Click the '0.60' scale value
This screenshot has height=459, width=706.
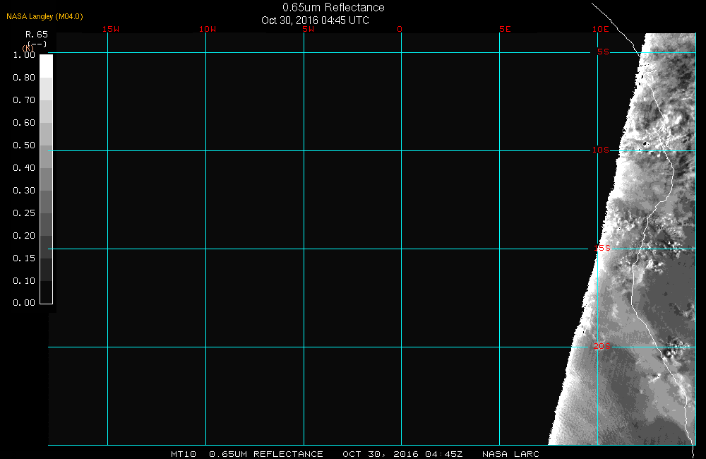[24, 123]
